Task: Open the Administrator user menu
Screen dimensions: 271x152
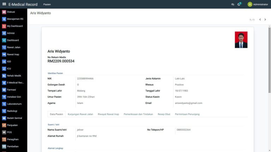Action: (258, 4)
